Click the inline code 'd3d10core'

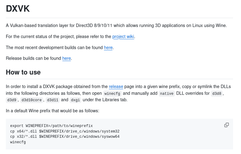(x=32, y=100)
